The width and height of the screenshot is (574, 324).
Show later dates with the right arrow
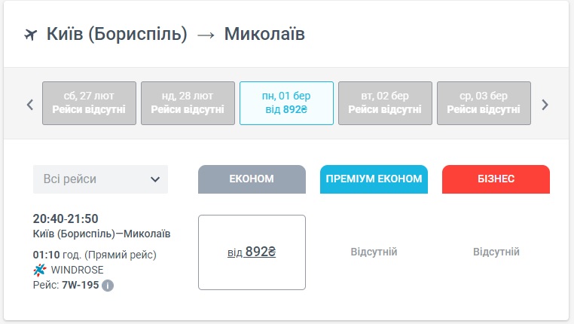[x=545, y=104]
